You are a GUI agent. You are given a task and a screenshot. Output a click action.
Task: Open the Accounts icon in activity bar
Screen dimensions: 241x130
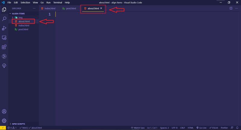[4, 112]
